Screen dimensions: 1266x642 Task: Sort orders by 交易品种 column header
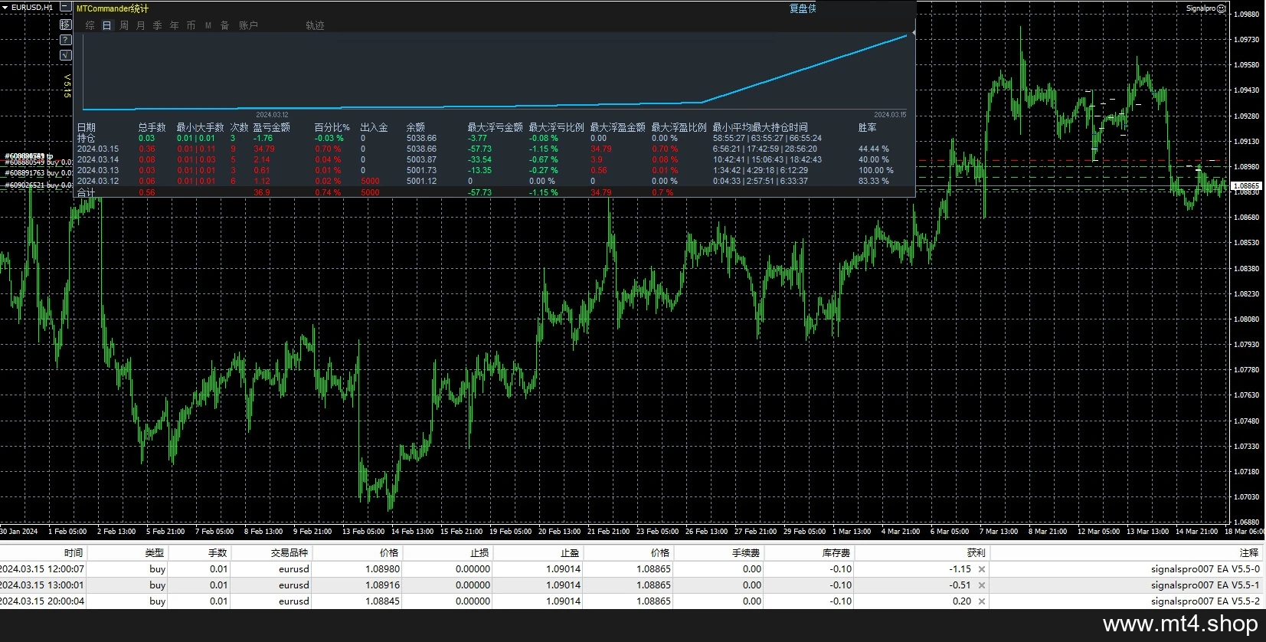click(290, 552)
